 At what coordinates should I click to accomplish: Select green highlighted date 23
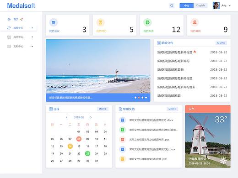(x=87, y=153)
